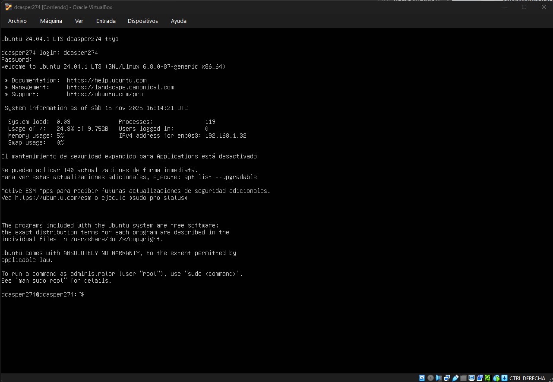
Task: Toggle the mouse integration status icon
Action: [496, 378]
